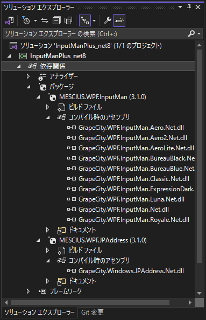
Task: Click icon of GrapeCity.WPF.InputMan.BureauBlack reference
Action: coord(72,158)
